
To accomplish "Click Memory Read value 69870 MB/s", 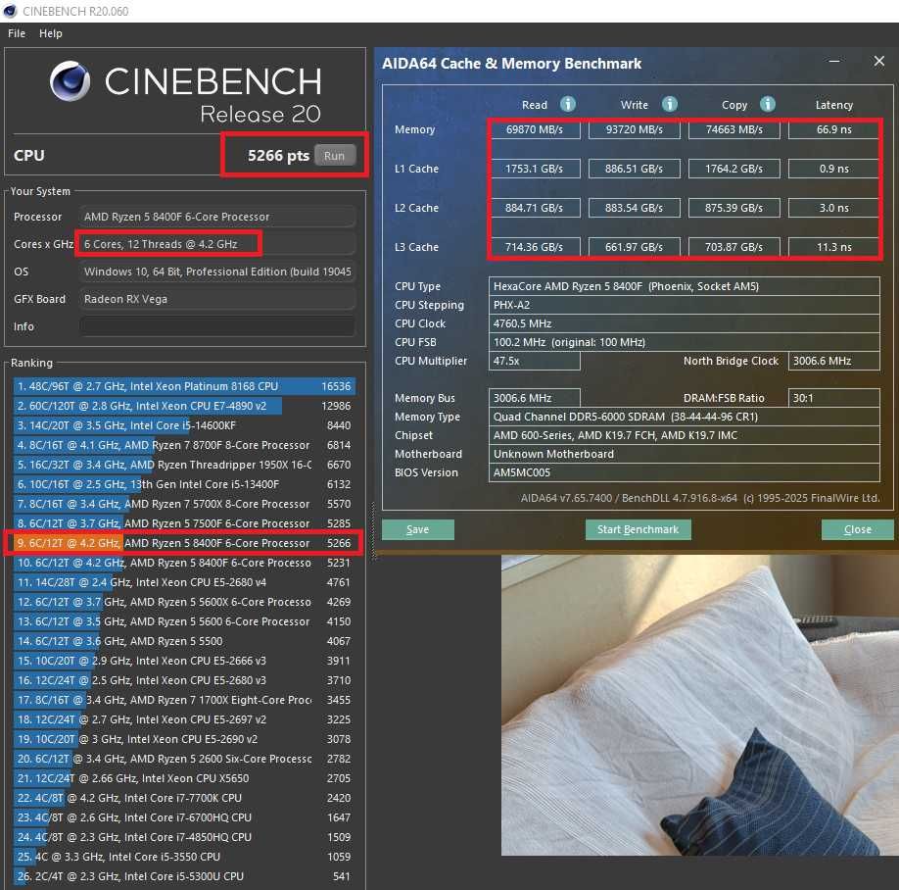I will (535, 129).
